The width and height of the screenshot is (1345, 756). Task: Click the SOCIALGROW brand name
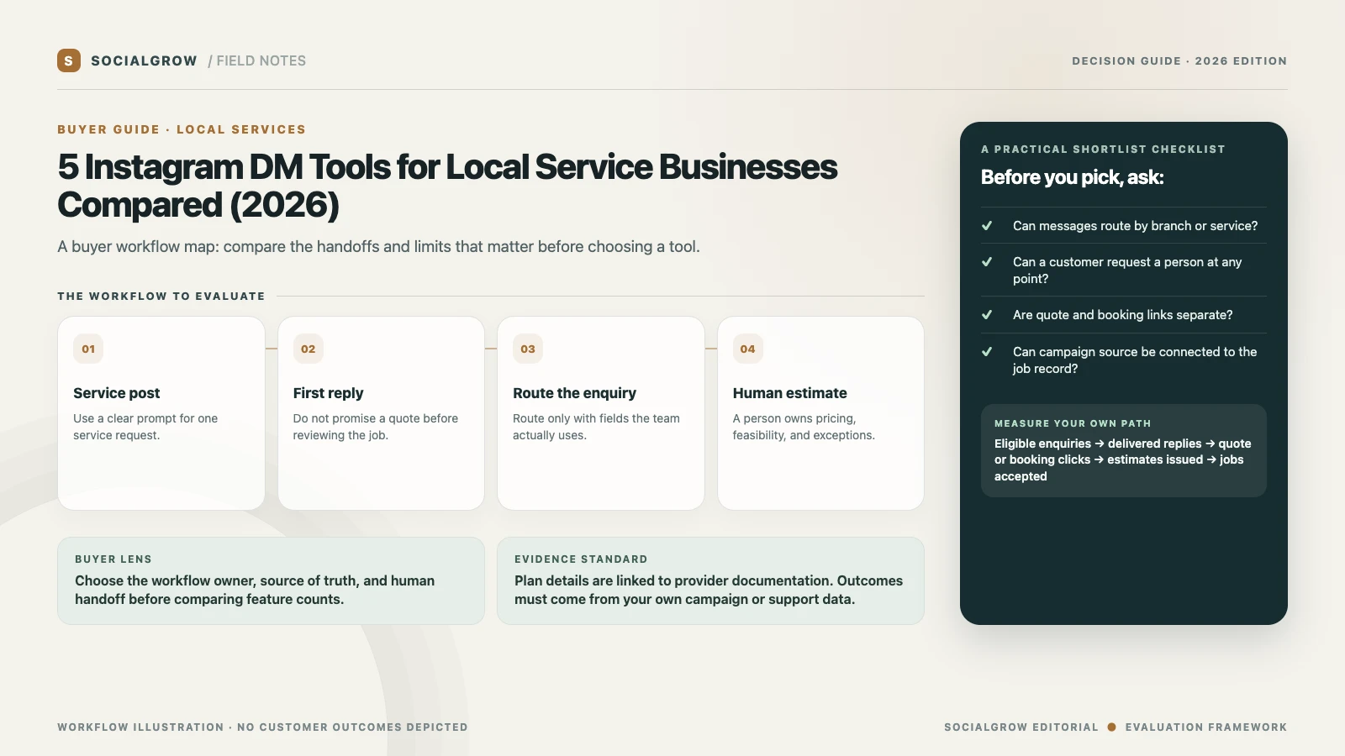point(144,61)
